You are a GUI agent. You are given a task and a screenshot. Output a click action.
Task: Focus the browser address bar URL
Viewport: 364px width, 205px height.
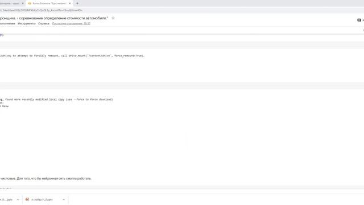coord(41,10)
